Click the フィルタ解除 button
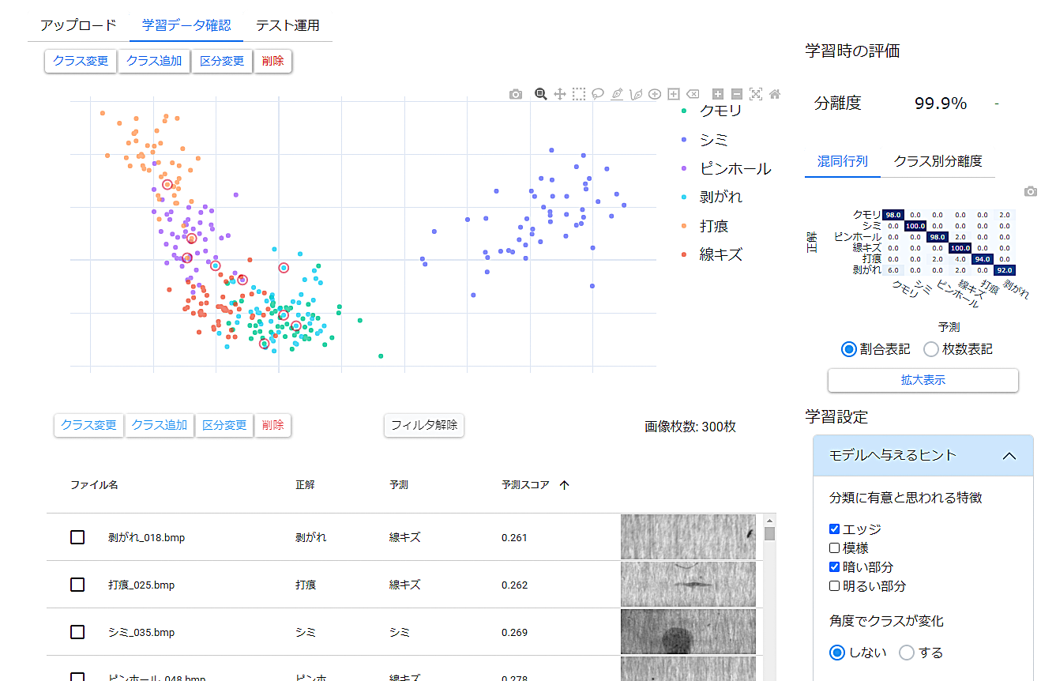 pyautogui.click(x=424, y=425)
